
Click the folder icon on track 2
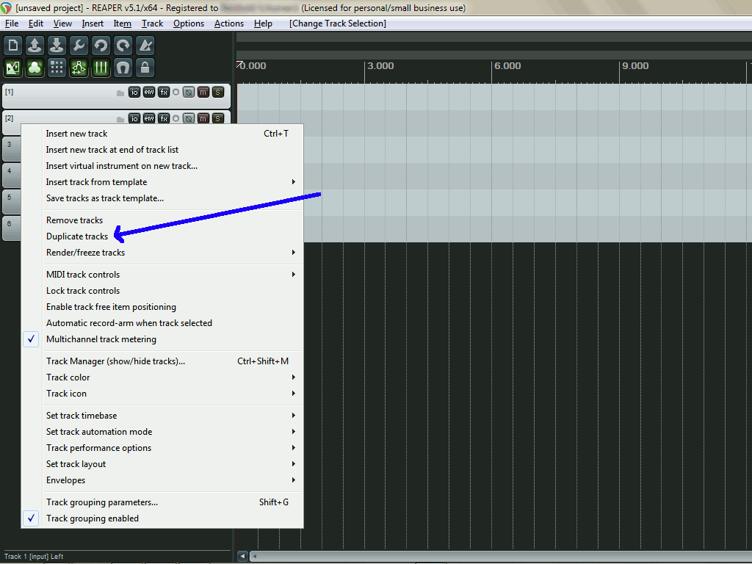120,119
